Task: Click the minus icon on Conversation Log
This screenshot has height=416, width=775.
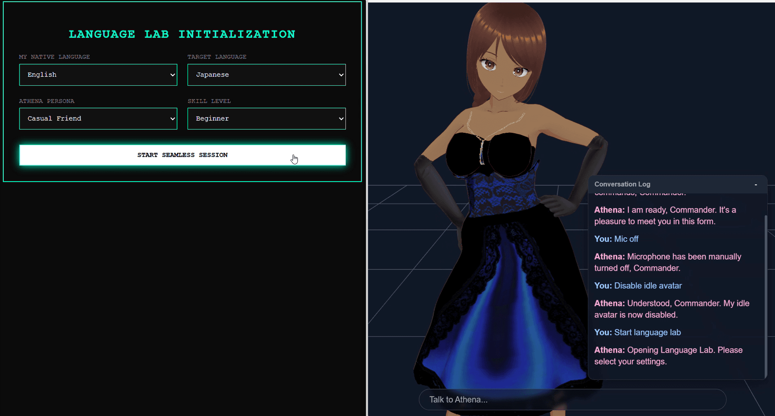Action: [x=755, y=184]
